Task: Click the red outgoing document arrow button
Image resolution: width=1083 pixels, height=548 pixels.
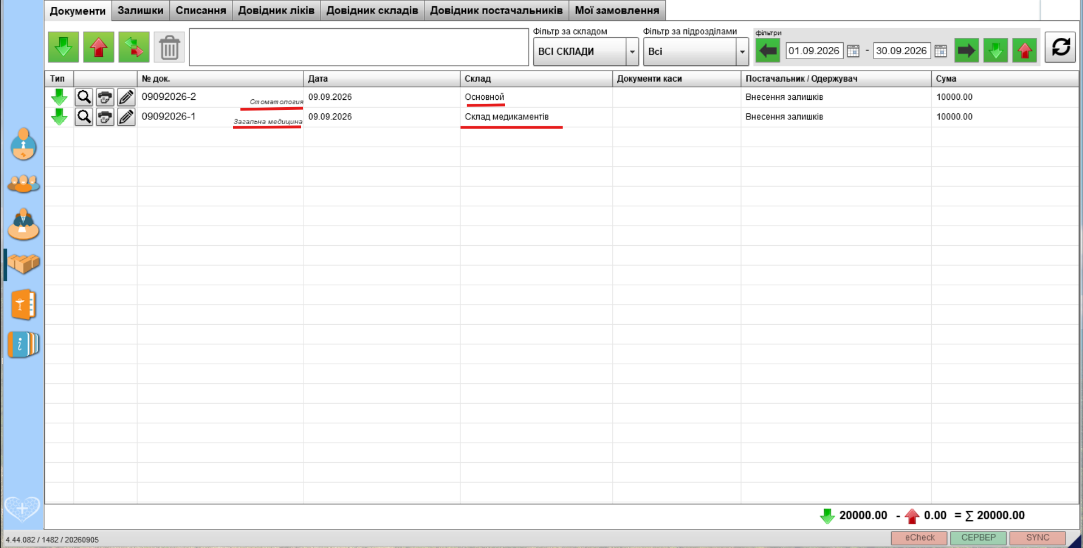Action: tap(99, 47)
